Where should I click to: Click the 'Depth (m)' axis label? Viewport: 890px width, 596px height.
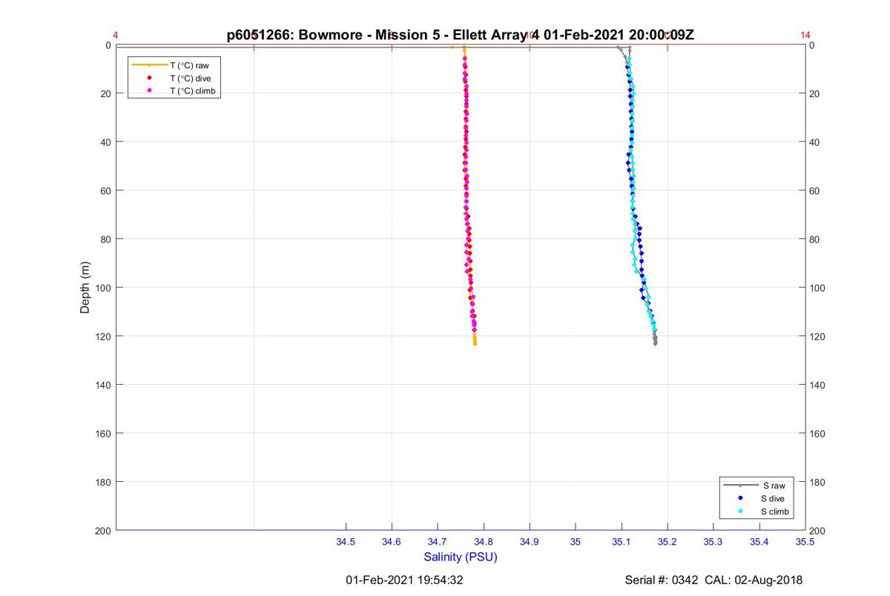(85, 288)
